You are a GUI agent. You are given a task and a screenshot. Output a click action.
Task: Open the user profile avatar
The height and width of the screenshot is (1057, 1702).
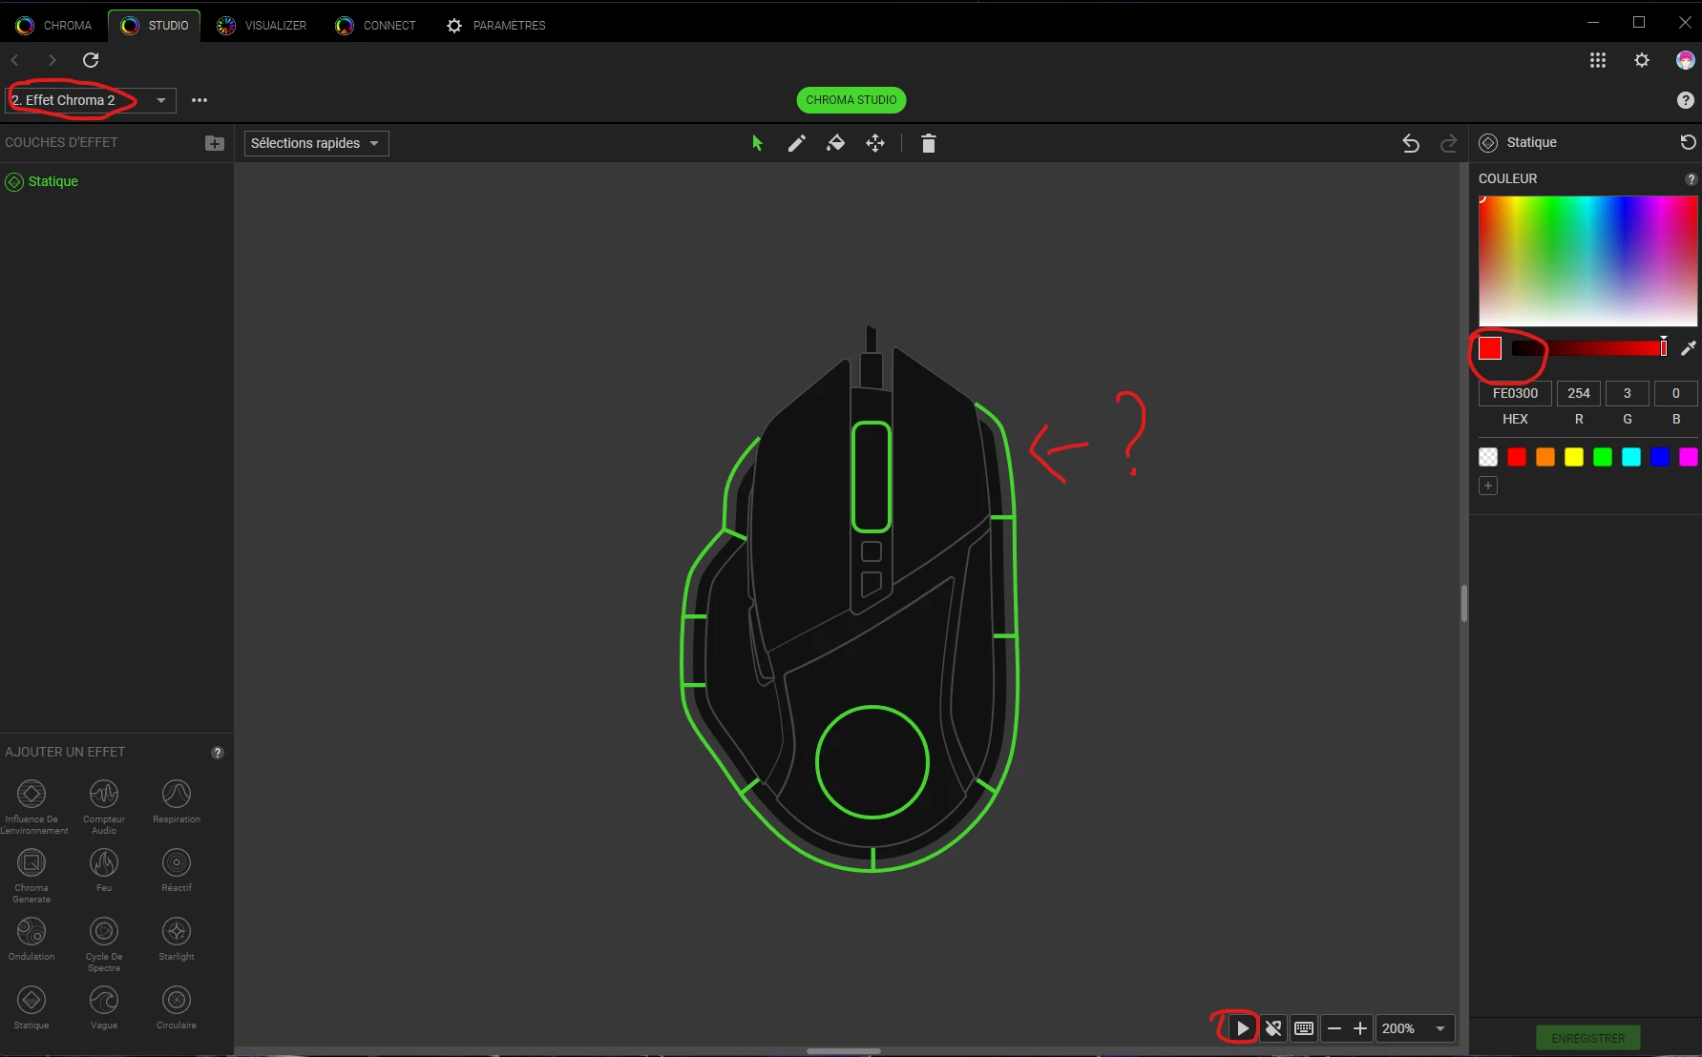[x=1686, y=60]
